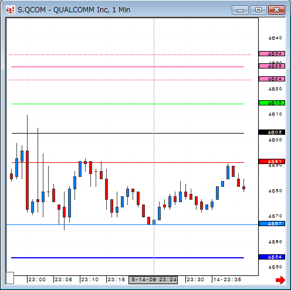Click the solid pink horizontal line
The width and height of the screenshot is (291, 290).
pyautogui.click(x=127, y=67)
